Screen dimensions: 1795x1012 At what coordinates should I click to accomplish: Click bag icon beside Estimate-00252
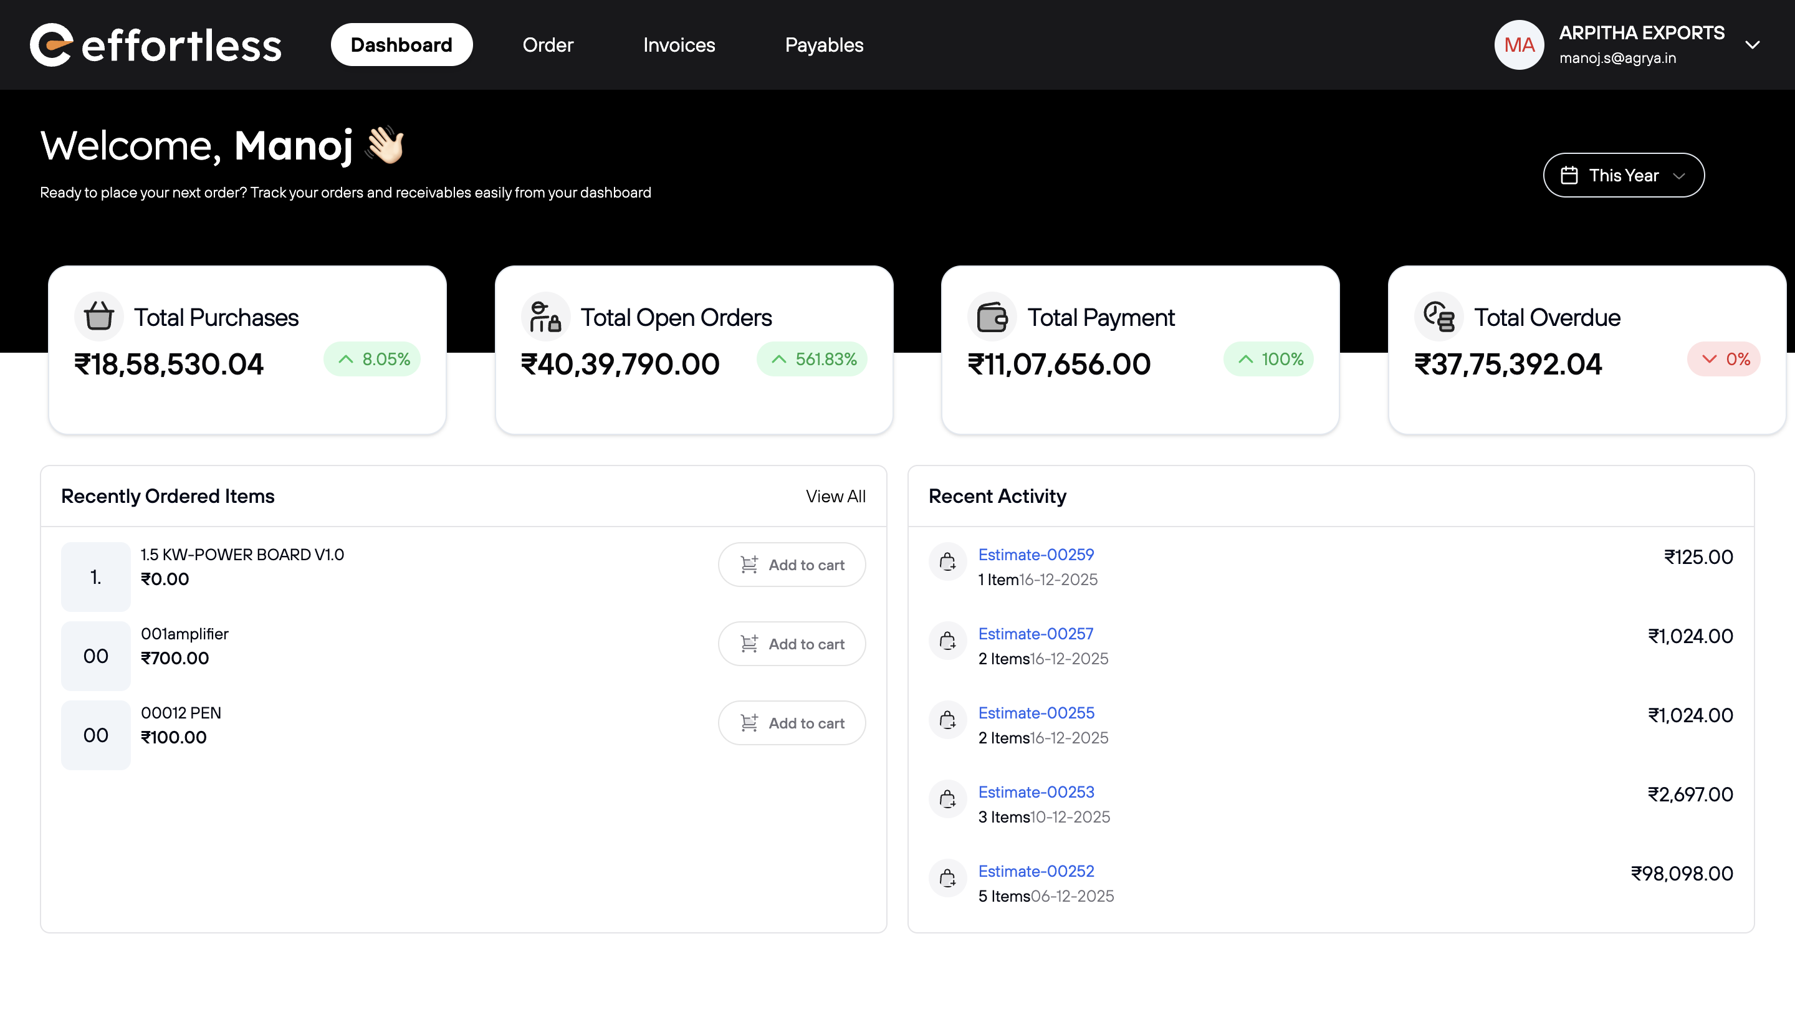[x=947, y=877]
